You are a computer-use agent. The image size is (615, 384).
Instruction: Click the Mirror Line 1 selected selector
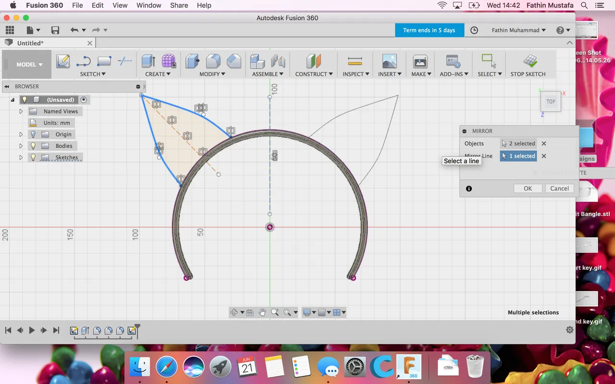518,156
